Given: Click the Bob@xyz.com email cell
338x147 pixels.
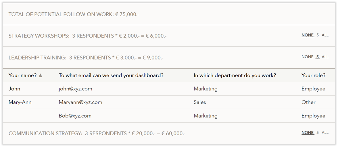Looking at the screenshot, I should (x=75, y=116).
